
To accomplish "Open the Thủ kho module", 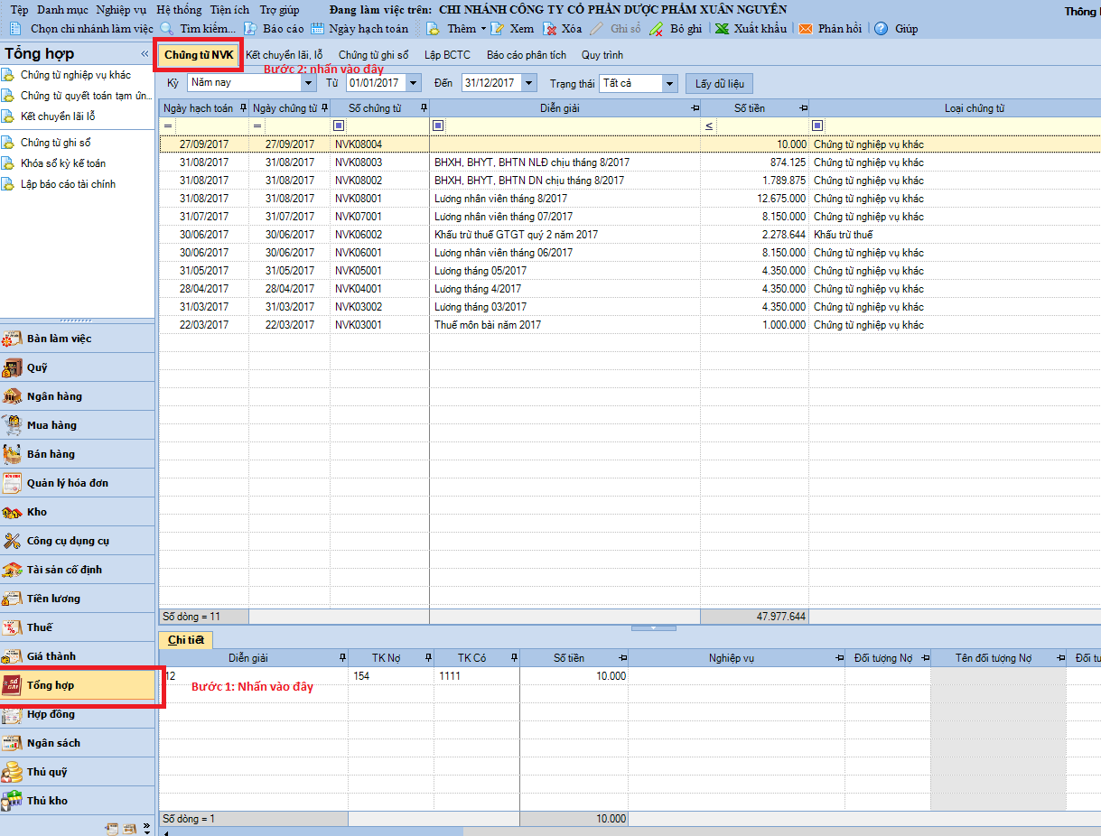I will [x=78, y=801].
